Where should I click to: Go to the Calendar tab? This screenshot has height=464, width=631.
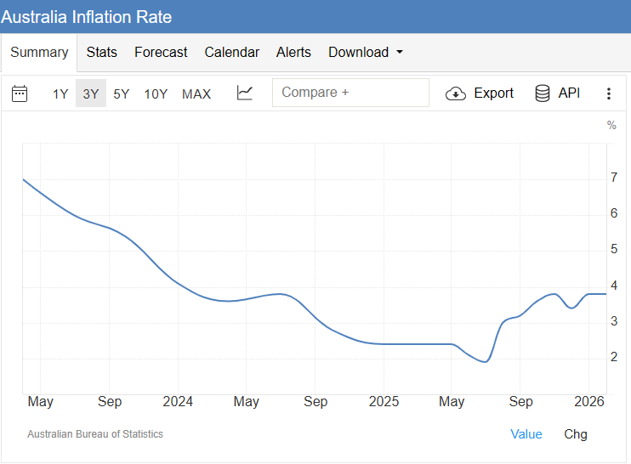pos(231,53)
